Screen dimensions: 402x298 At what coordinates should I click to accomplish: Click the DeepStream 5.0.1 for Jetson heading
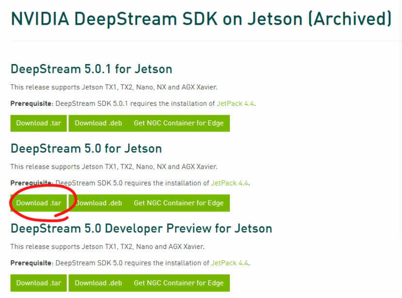point(91,69)
